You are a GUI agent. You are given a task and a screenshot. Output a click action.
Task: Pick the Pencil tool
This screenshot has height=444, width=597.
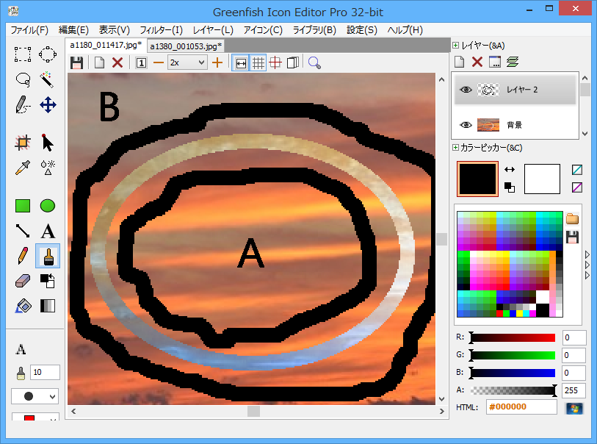(x=23, y=256)
